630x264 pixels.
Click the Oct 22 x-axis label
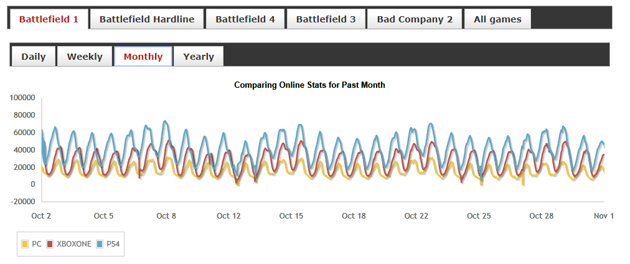(x=416, y=216)
